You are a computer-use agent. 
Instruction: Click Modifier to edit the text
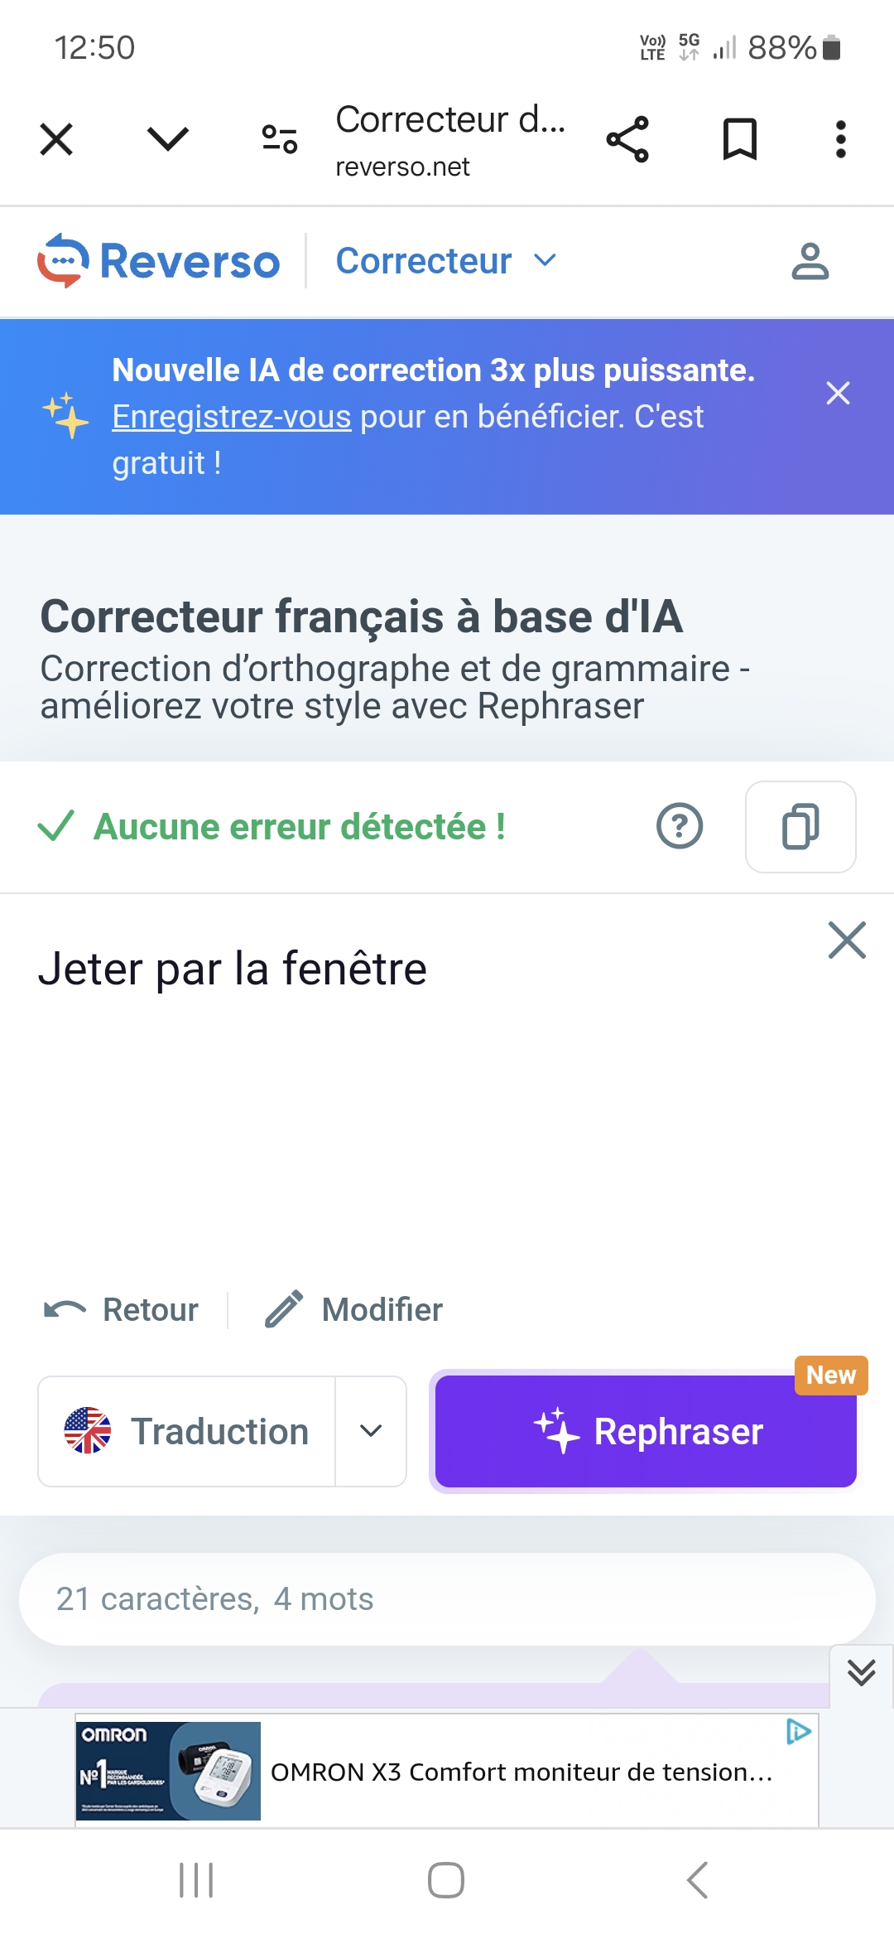click(x=354, y=1310)
